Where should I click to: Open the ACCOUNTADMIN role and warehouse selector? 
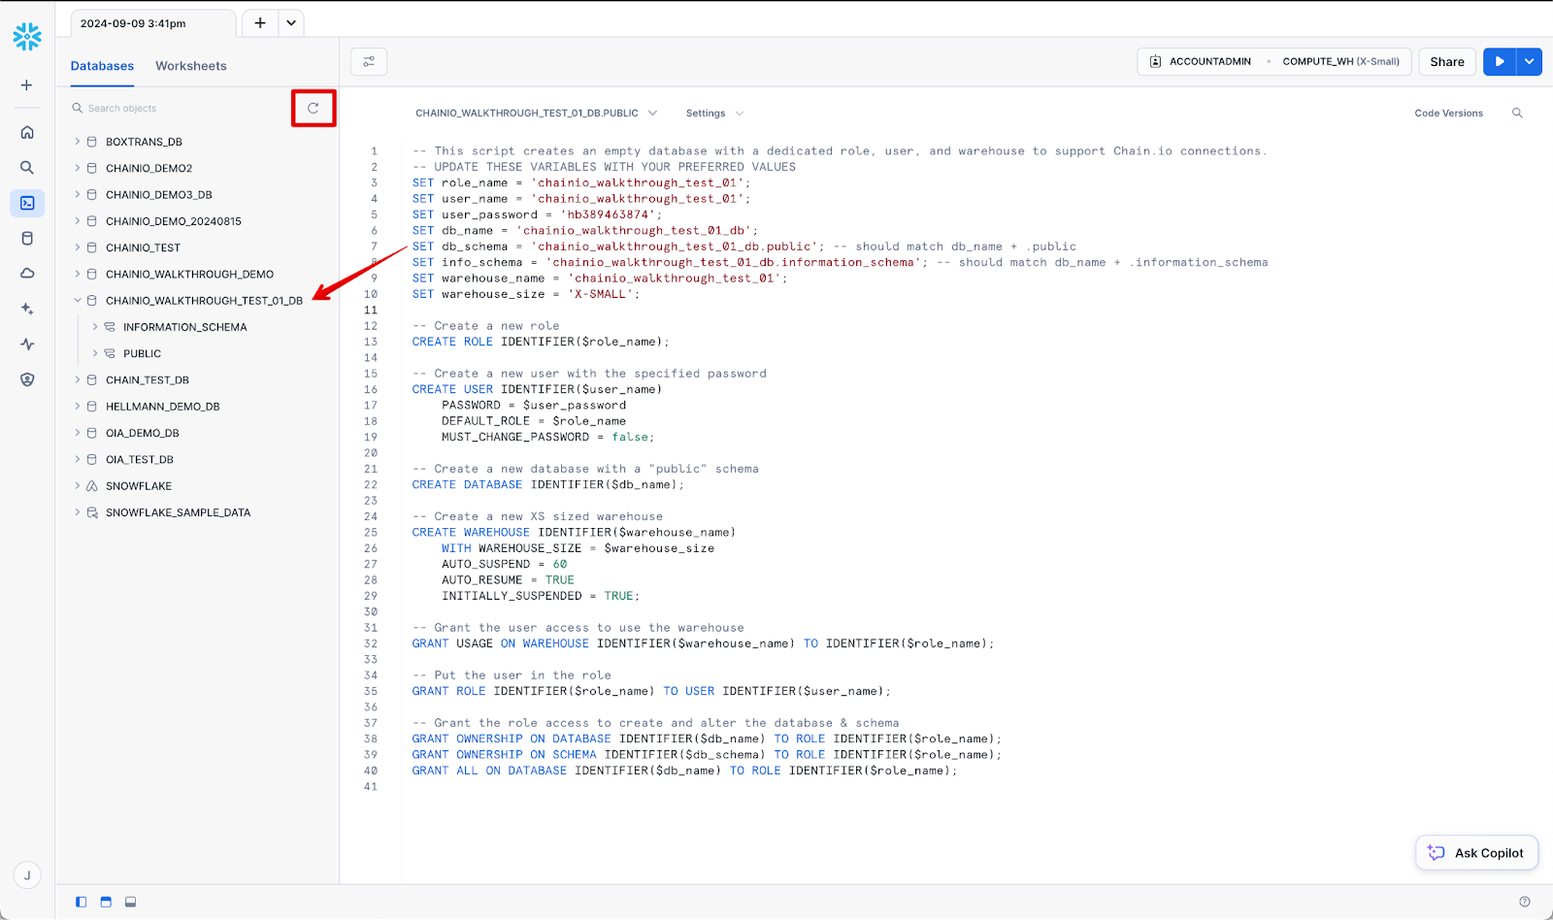tap(1273, 61)
